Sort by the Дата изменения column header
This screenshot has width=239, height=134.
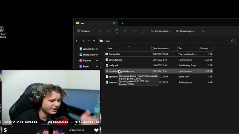point(161,48)
